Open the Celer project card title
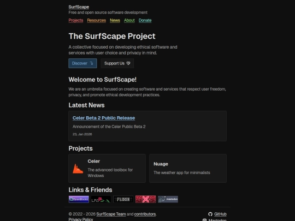295x221 pixels. click(94, 161)
